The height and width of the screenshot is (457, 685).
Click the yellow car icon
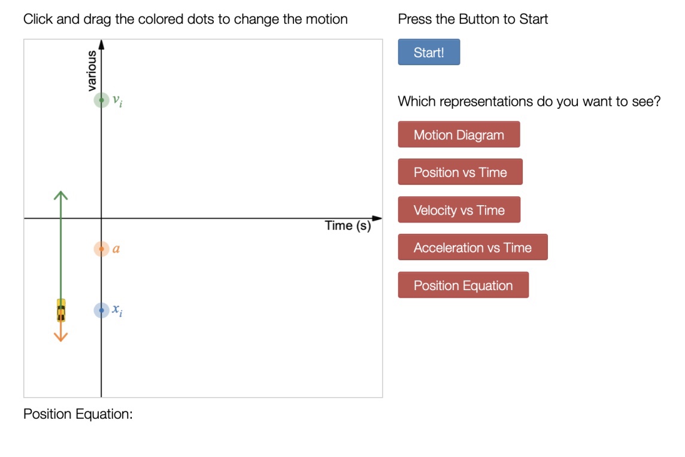60,310
